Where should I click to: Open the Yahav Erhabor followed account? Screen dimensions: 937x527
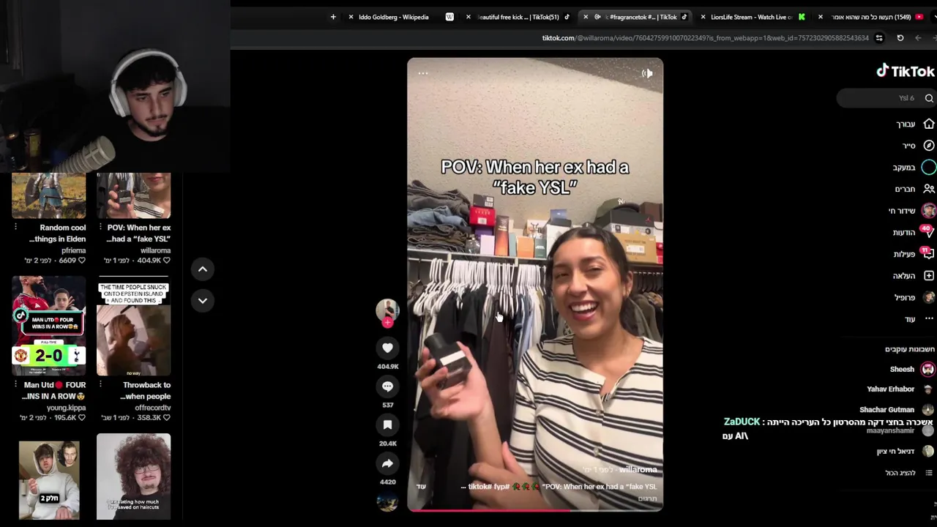coord(900,389)
